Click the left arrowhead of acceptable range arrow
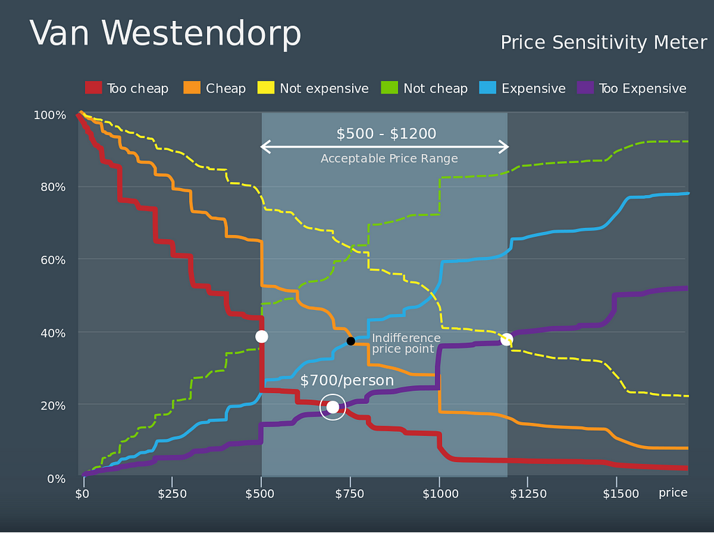The height and width of the screenshot is (533, 714). [265, 146]
